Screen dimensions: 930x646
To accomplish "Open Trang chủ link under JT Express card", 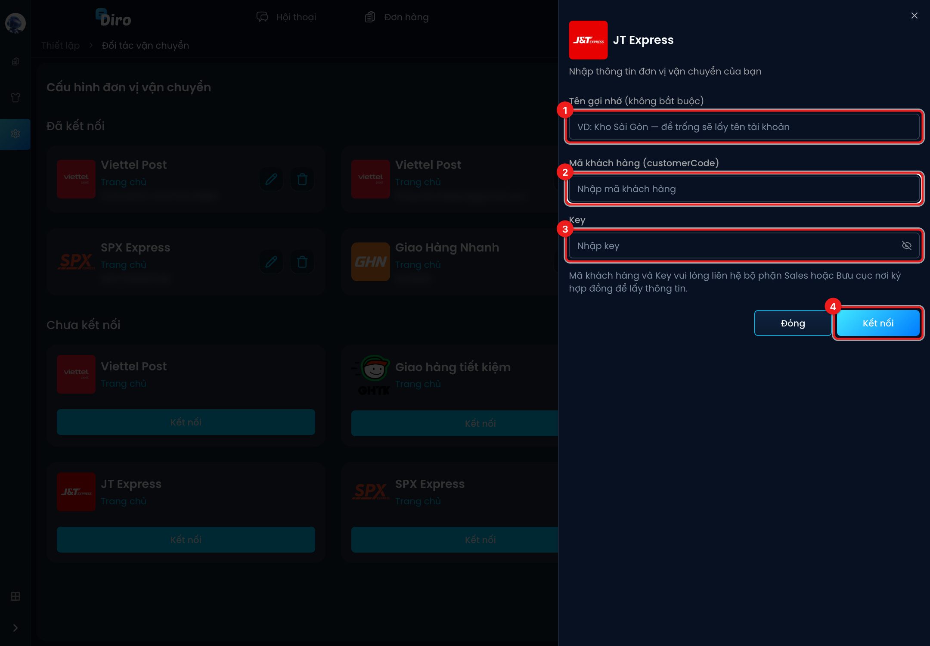I will [124, 501].
